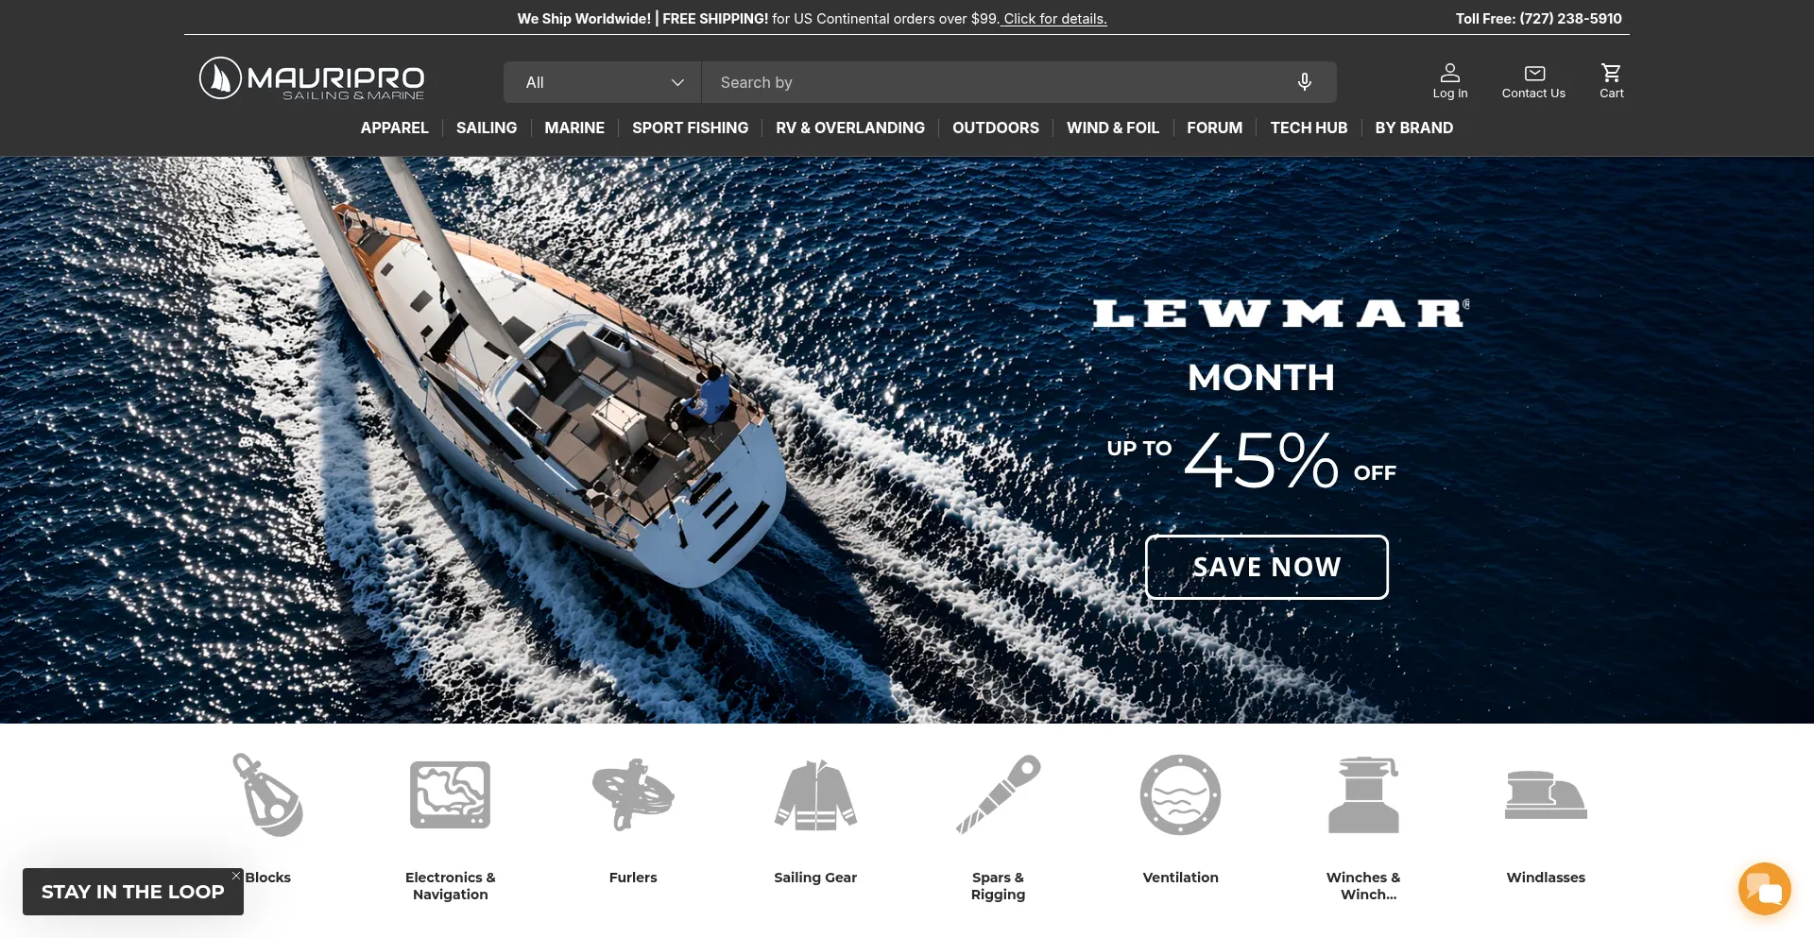
Task: Open the orange live chat bubble
Action: pyautogui.click(x=1765, y=889)
